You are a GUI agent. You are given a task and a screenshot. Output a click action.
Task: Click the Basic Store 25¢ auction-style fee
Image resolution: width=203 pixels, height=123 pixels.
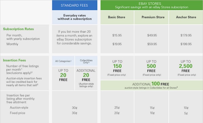[117, 108]
